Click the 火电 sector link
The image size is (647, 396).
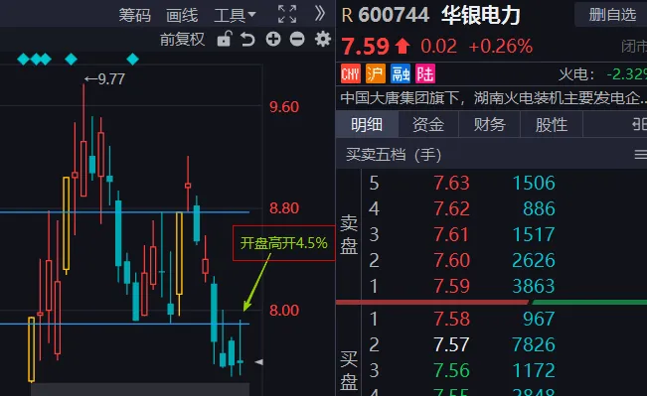pyautogui.click(x=576, y=74)
